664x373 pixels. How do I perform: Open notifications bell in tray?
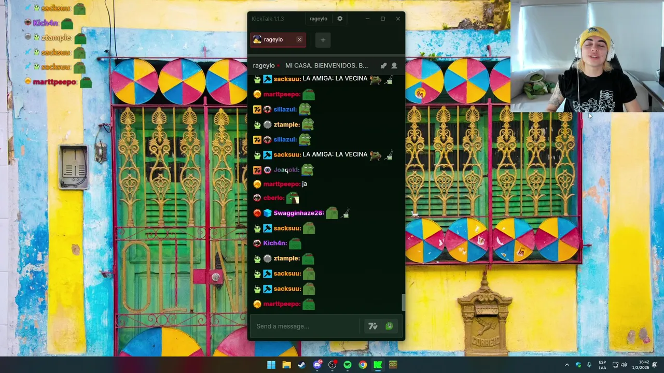pos(655,365)
